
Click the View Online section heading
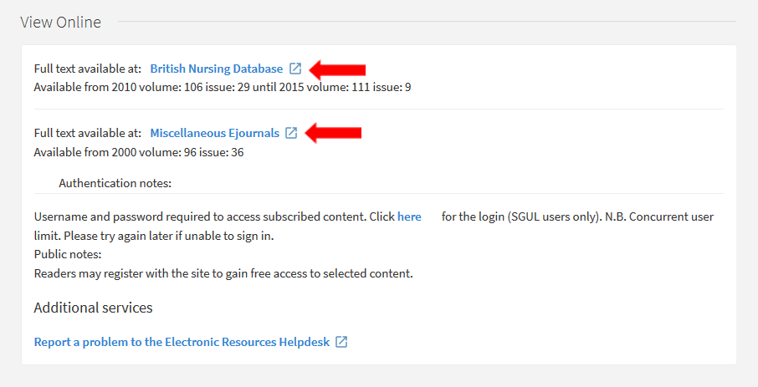60,23
